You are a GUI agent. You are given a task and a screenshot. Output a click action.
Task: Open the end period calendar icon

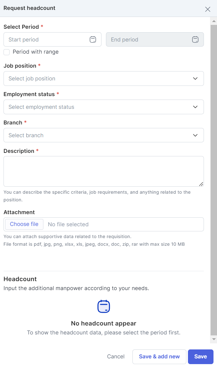coord(195,39)
